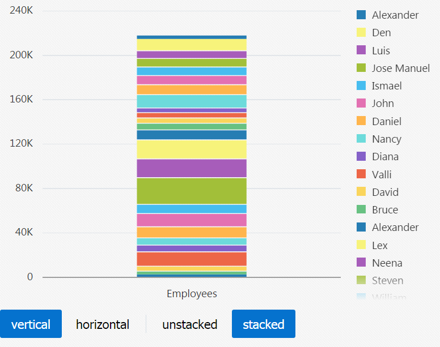Image resolution: width=440 pixels, height=347 pixels.
Task: Switch chart to horizontal orientation
Action: (103, 324)
